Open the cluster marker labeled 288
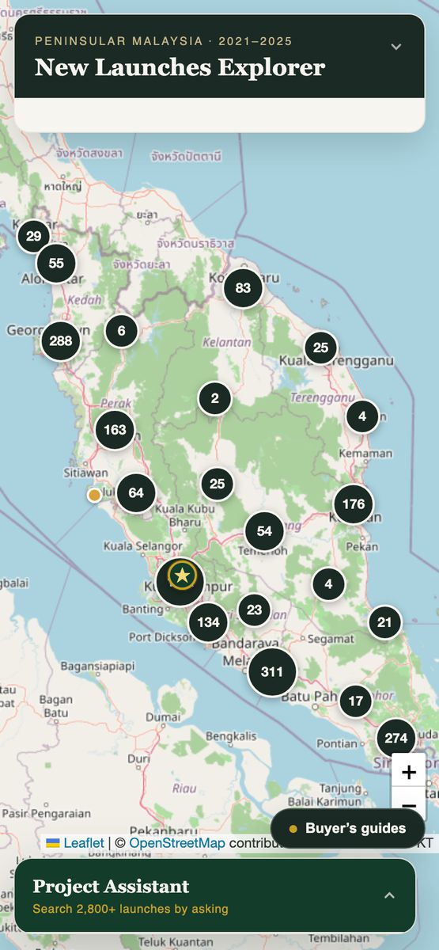Viewport: 439px width, 950px height. pyautogui.click(x=61, y=341)
